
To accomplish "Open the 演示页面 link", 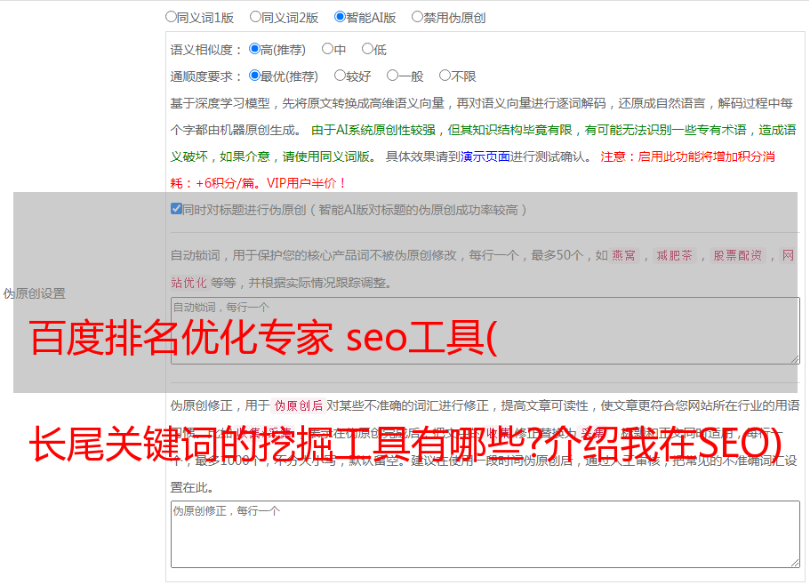I will pyautogui.click(x=485, y=156).
